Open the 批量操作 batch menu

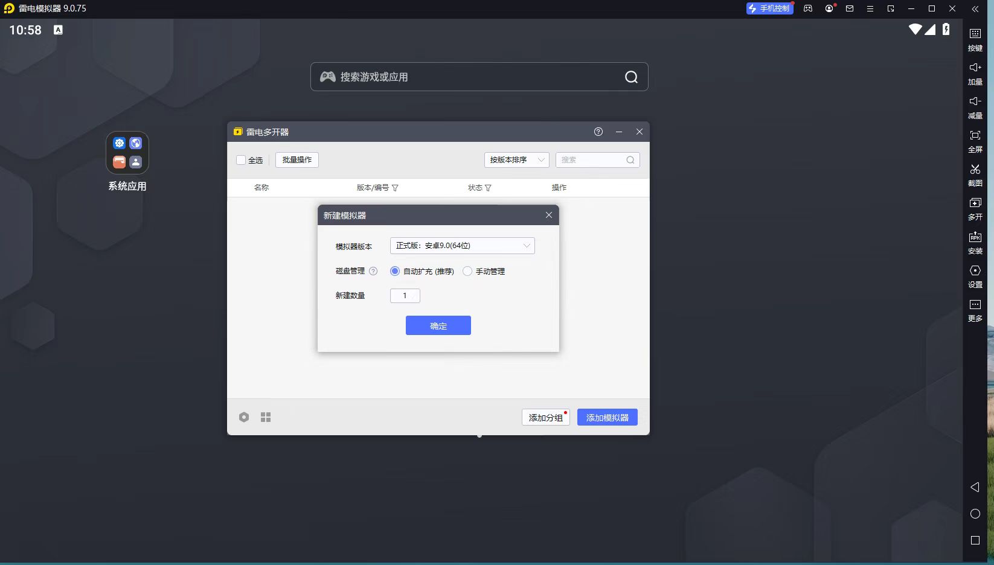(297, 160)
